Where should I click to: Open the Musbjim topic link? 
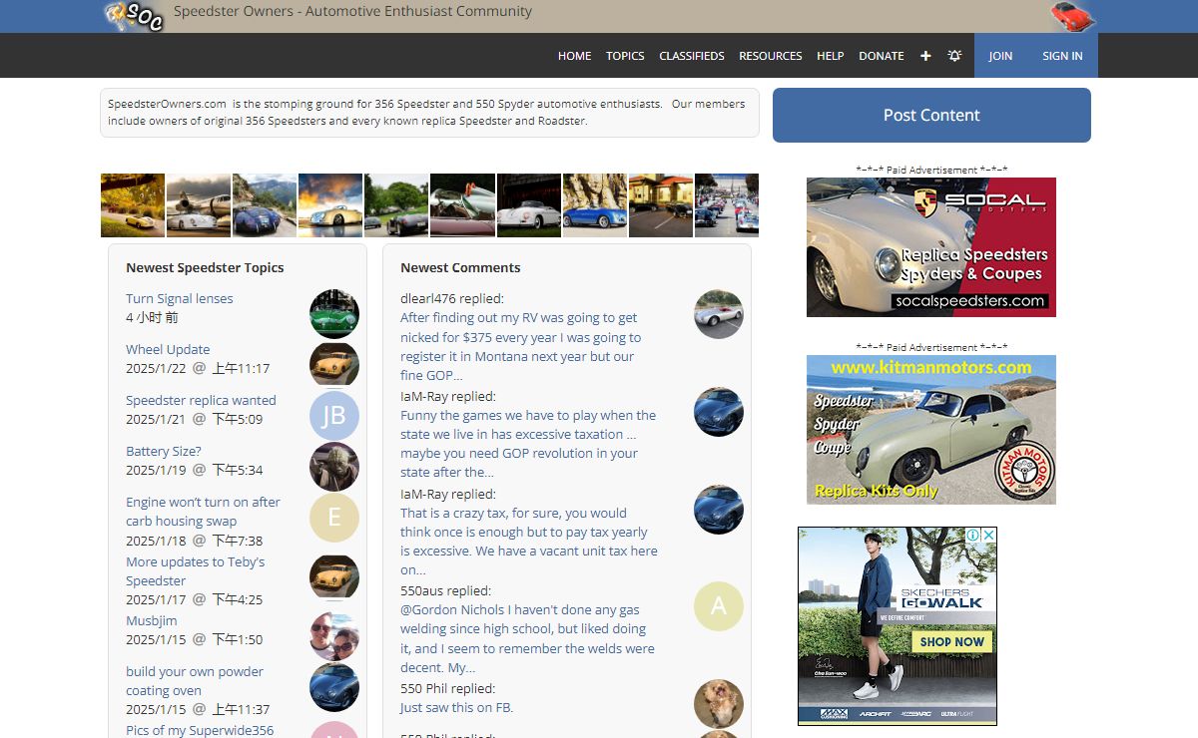click(152, 620)
